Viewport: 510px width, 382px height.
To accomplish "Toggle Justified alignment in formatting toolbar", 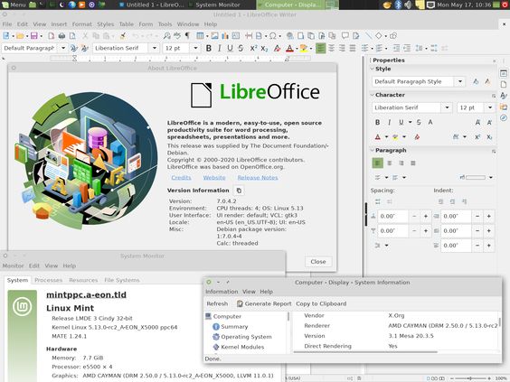I will click(353, 48).
